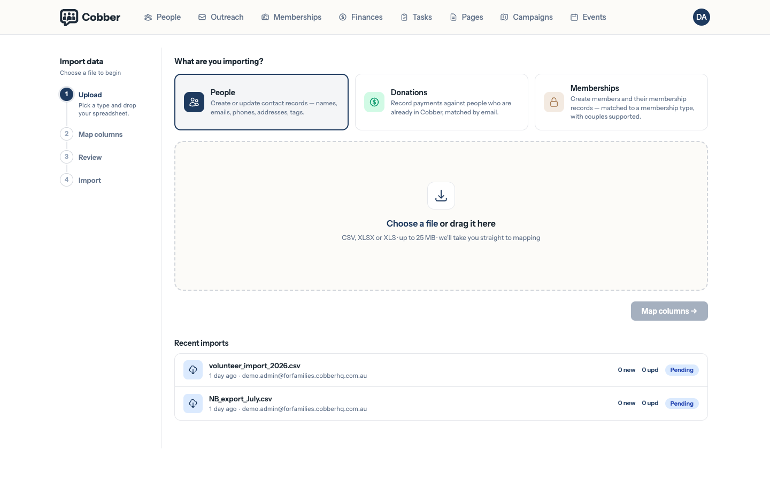Select the Import step label

pyautogui.click(x=90, y=180)
